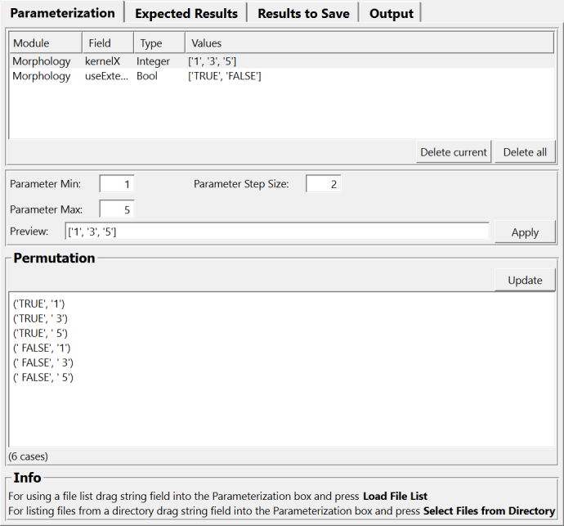Update the permutation list
Viewport: 564px width, 526px height.
pos(525,280)
